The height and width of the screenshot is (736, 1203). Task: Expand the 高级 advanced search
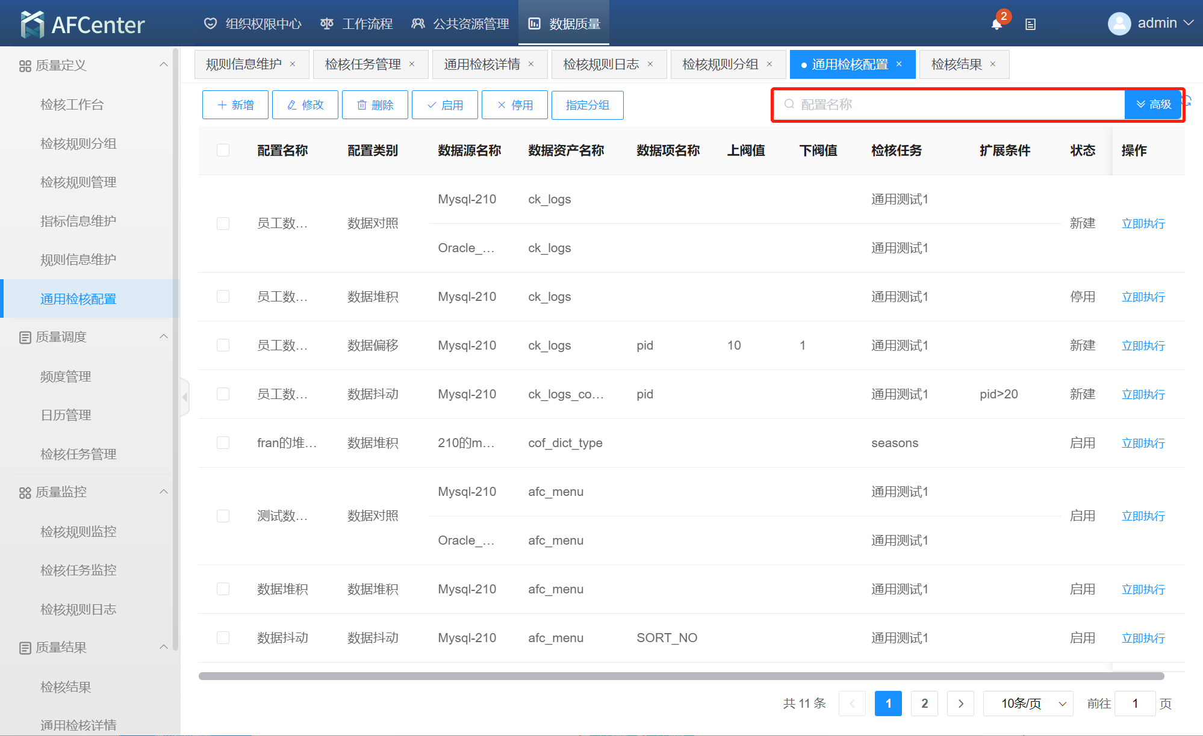(x=1153, y=105)
